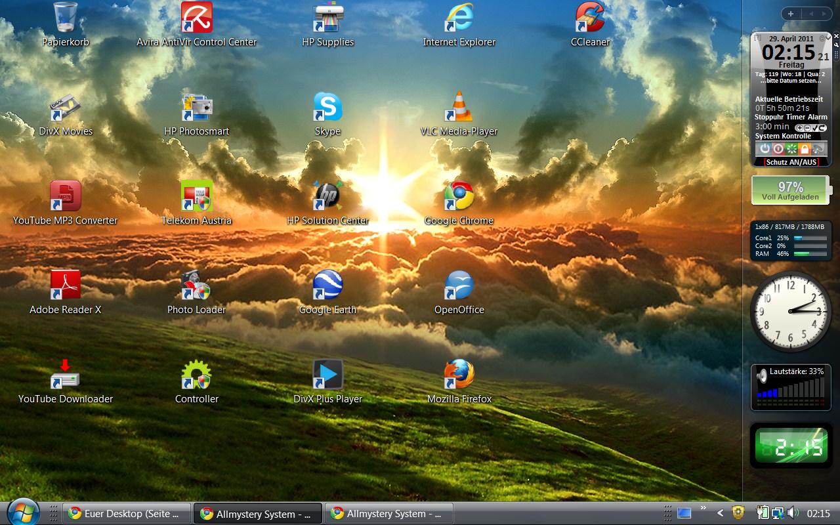Launch HP Photosmart
The height and width of the screenshot is (525, 840).
[x=197, y=114]
